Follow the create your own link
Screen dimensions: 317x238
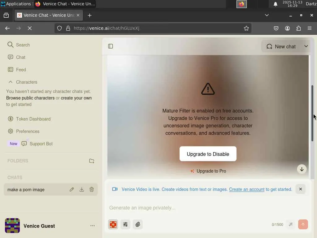coord(76,98)
